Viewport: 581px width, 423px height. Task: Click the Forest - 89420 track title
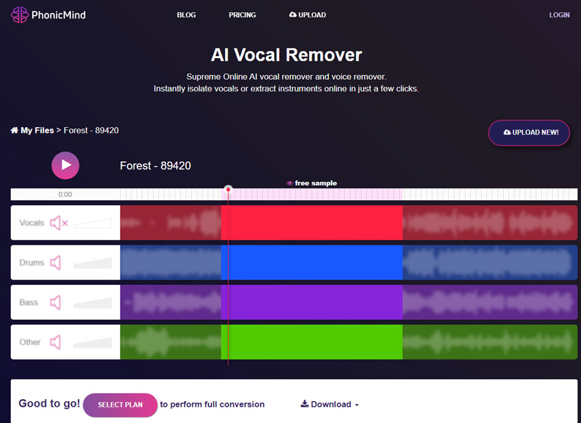coord(155,165)
